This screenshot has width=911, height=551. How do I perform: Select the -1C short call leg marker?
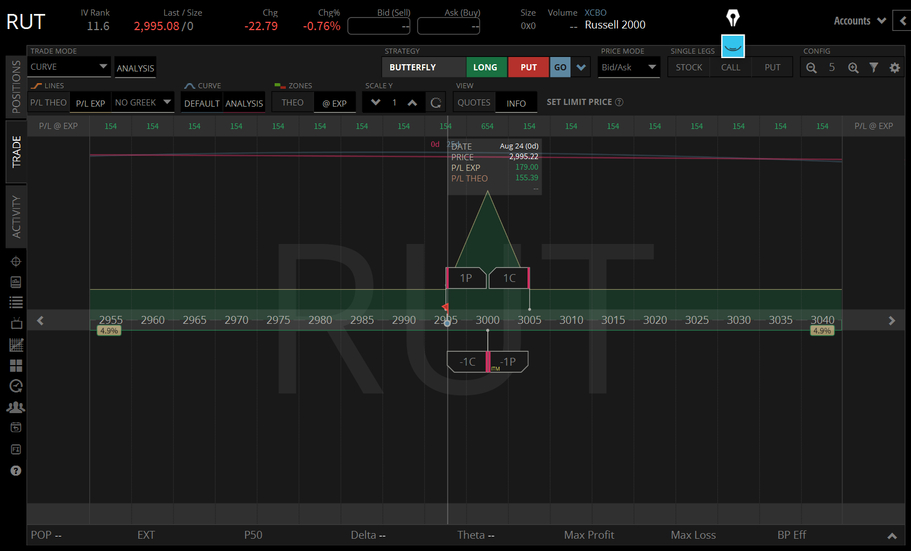click(x=467, y=362)
